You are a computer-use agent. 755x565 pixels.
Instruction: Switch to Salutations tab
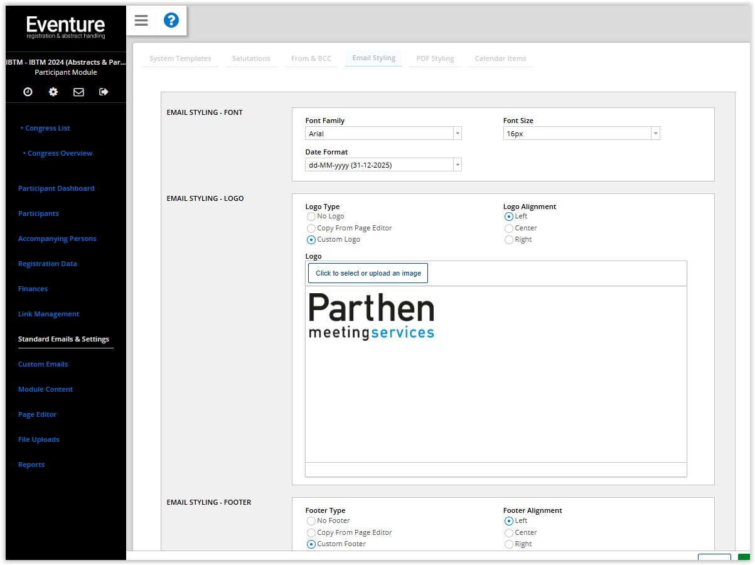point(251,58)
